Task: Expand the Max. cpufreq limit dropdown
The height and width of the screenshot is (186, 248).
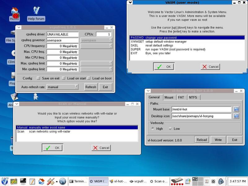Action: pyautogui.click(x=96, y=64)
